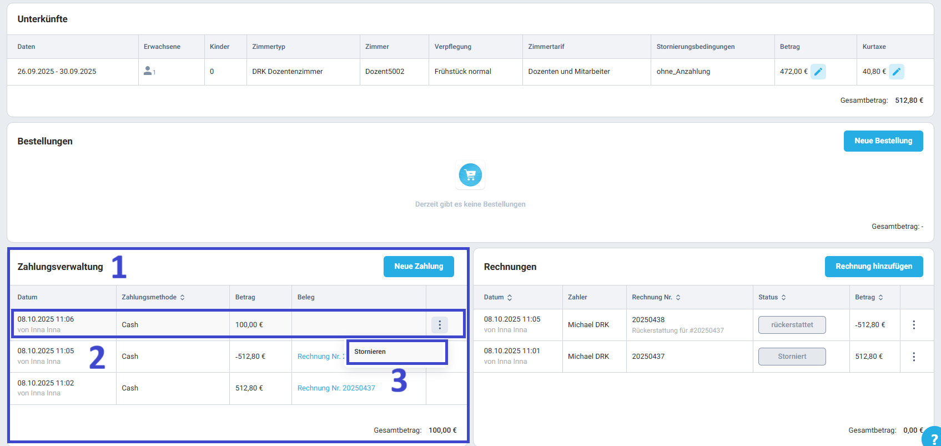Click the Verpflegung column header

pos(453,47)
